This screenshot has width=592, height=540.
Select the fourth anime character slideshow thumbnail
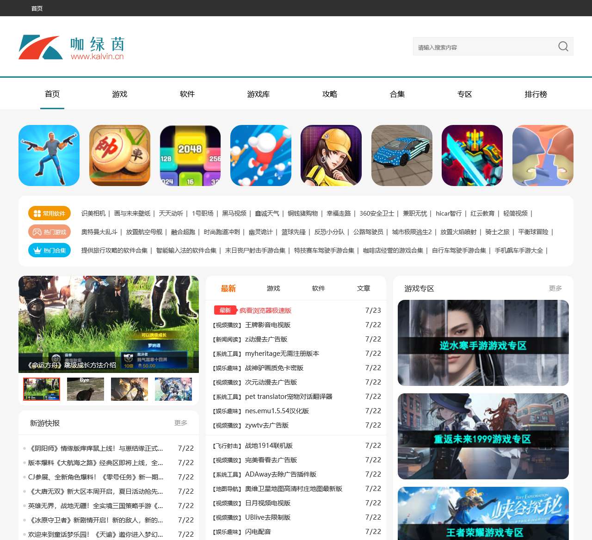173,389
